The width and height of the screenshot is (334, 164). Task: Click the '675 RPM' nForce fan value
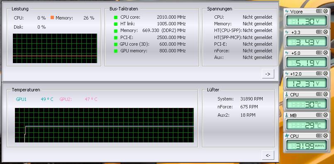(x=249, y=107)
